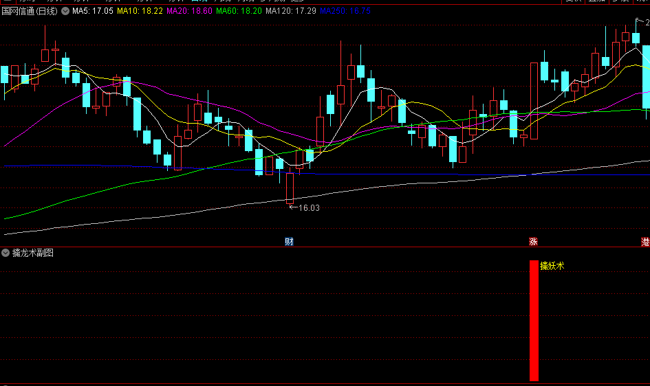Click the MA5: 17.05 indicator label
Screen dimensions: 650x386
coord(92,11)
